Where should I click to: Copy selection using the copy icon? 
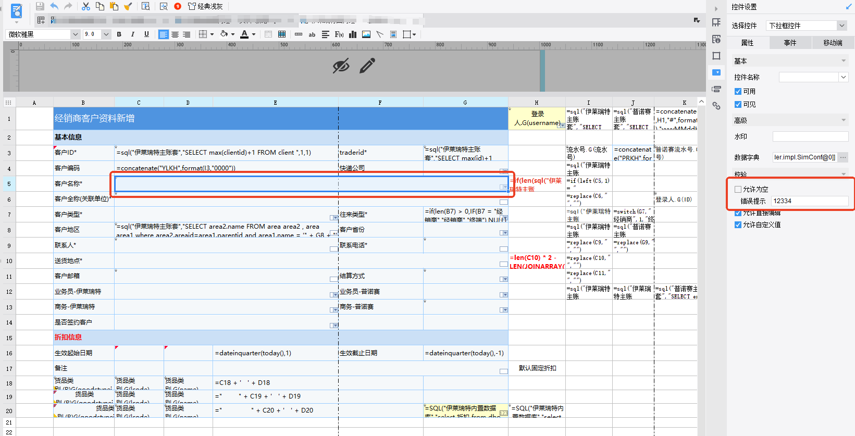100,6
